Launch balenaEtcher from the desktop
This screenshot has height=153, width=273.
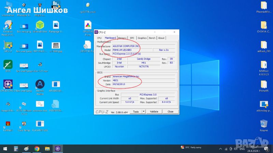40,26
